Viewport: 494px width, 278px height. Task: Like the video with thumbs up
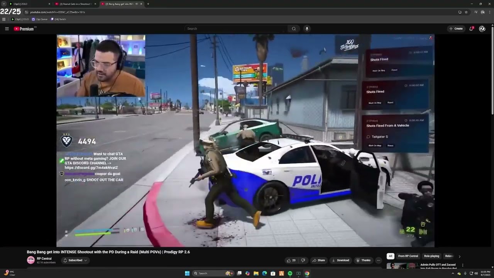click(291, 260)
